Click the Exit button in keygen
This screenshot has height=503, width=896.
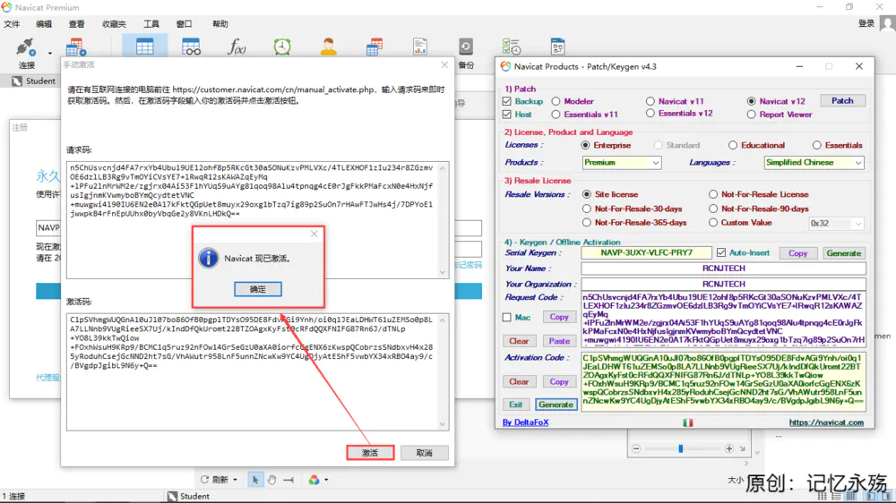click(515, 405)
